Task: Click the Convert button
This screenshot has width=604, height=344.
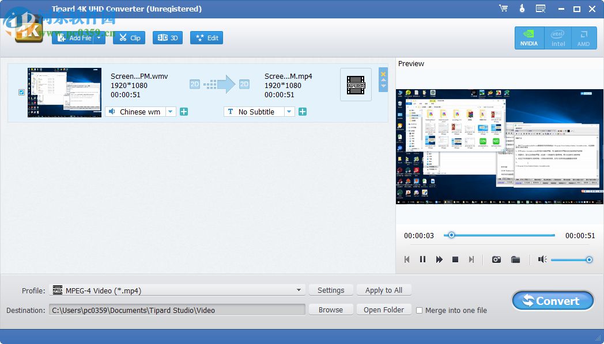Action: click(552, 300)
